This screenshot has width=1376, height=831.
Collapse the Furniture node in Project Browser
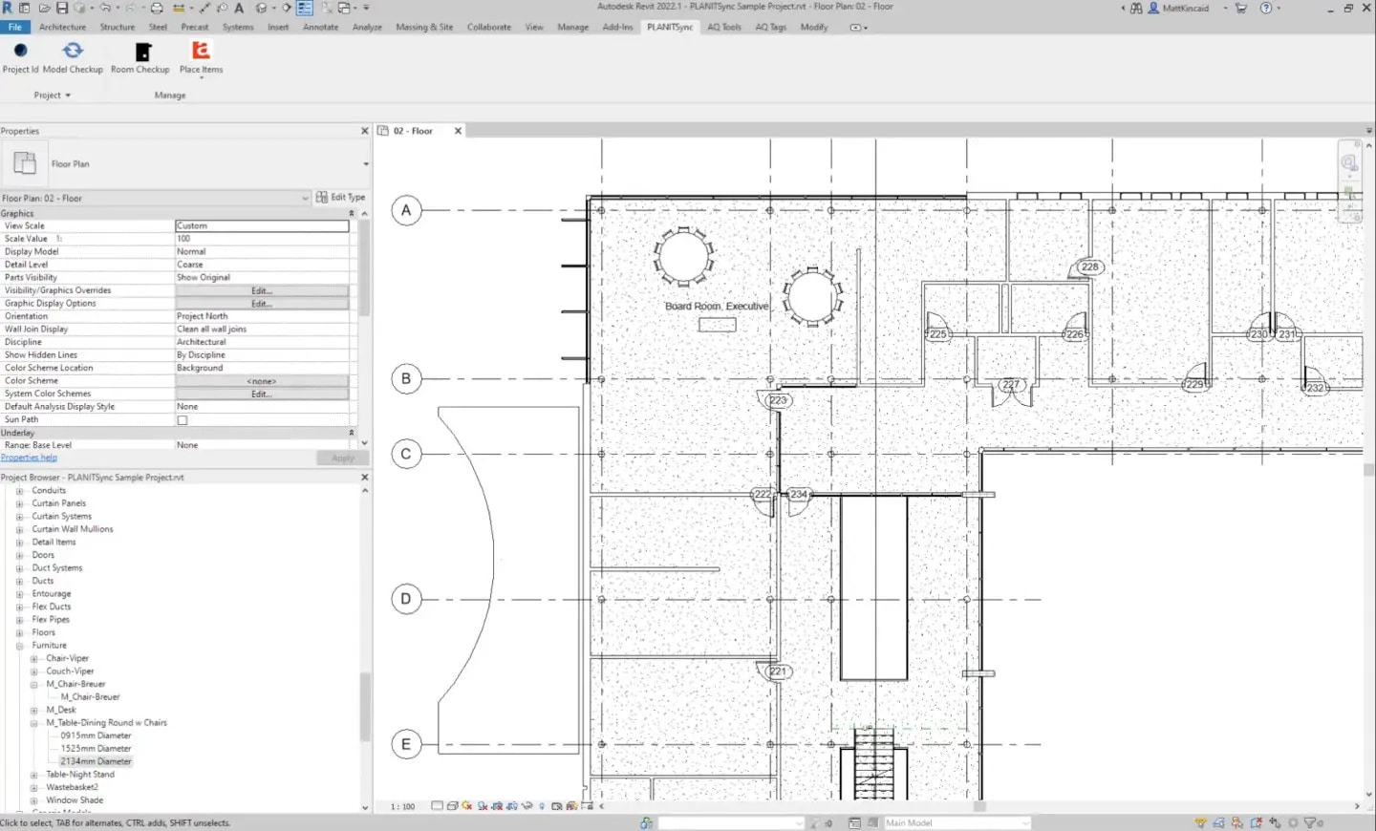point(19,646)
